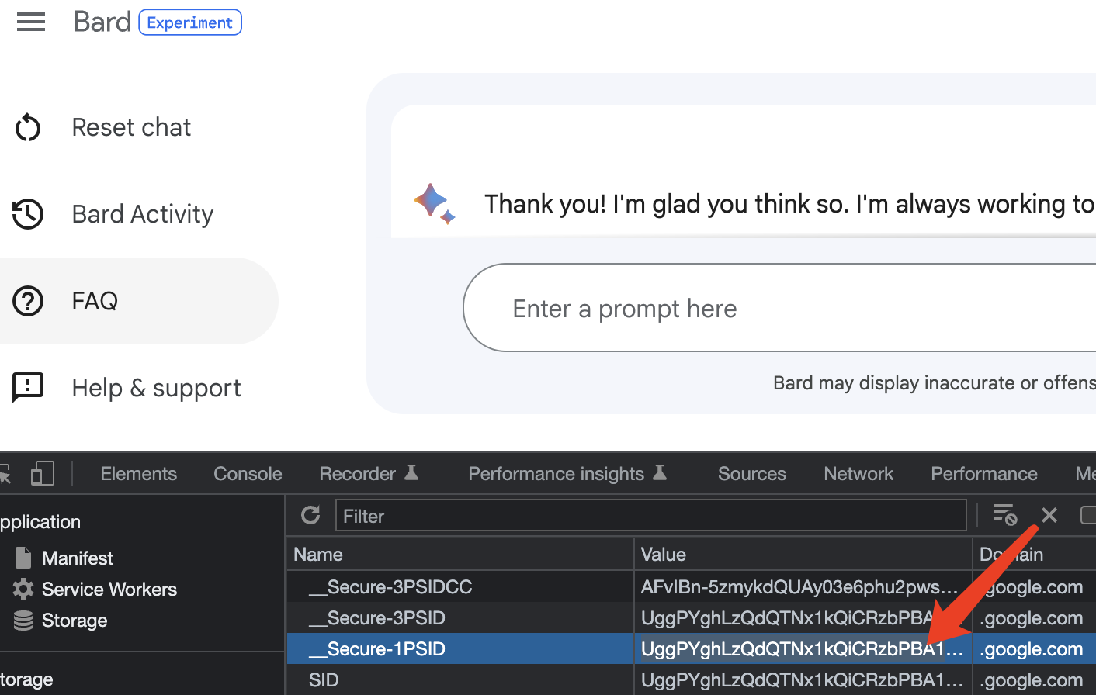Click the 'Bard may display inaccurate' disclaimer
1096x695 pixels.
tap(934, 383)
